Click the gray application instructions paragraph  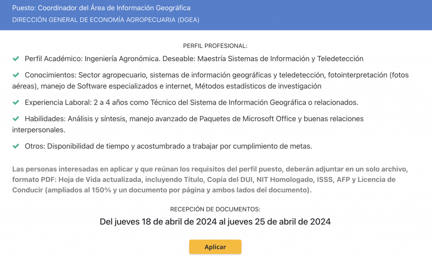tap(210, 179)
